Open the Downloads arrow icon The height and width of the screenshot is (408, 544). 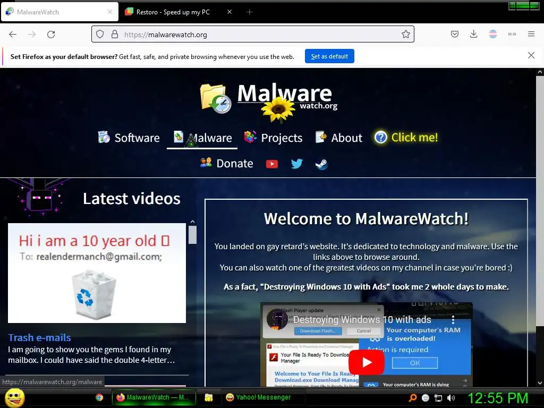tap(473, 34)
